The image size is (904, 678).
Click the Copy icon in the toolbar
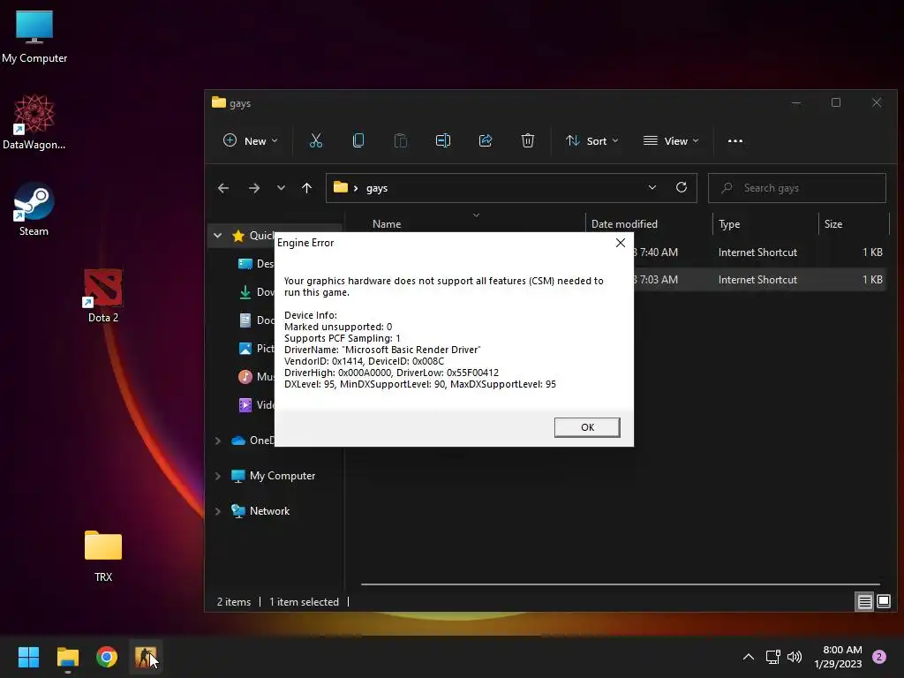(358, 140)
